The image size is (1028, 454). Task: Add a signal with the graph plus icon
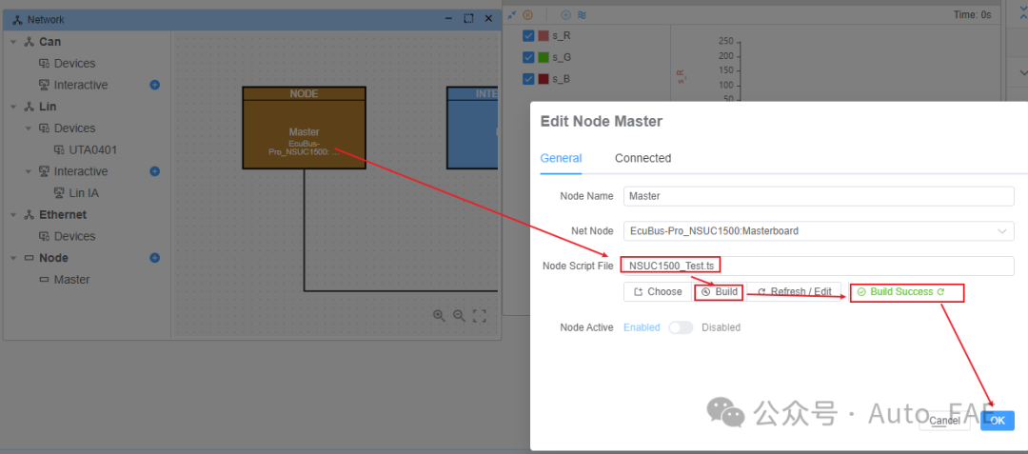pyautogui.click(x=565, y=14)
